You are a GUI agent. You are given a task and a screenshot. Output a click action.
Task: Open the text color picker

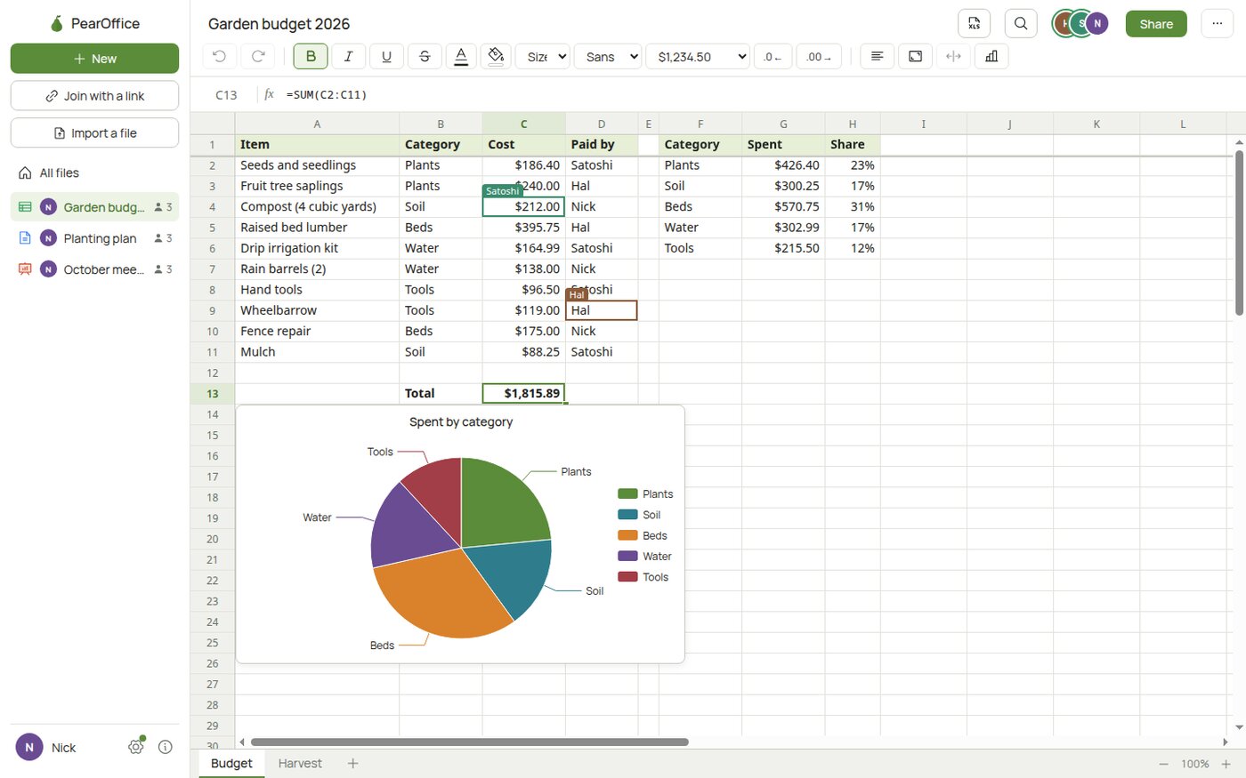(x=461, y=56)
